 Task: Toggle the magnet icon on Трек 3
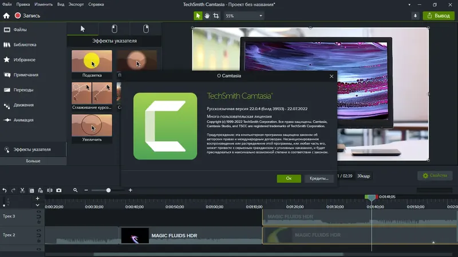pos(38,216)
